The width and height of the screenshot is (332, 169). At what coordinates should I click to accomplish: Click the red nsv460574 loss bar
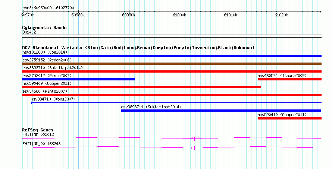(289, 79)
